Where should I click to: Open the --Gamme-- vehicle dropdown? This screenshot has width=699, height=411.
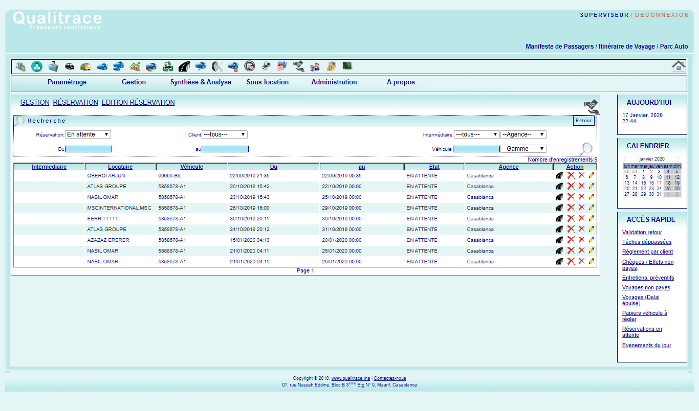[x=523, y=149]
